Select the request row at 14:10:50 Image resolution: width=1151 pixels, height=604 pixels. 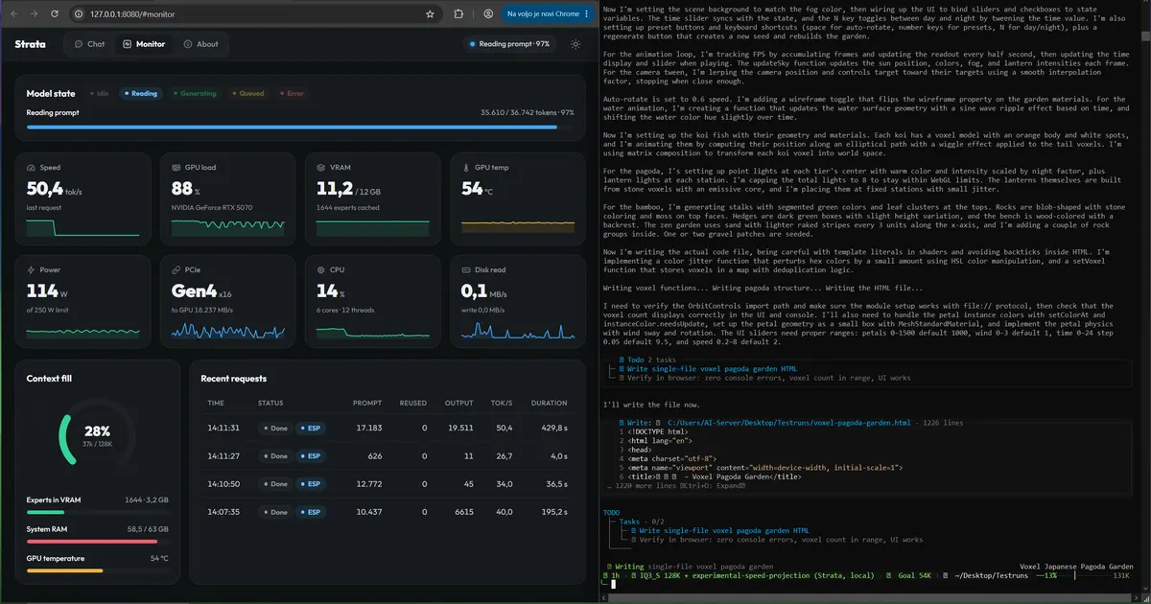[x=388, y=484]
